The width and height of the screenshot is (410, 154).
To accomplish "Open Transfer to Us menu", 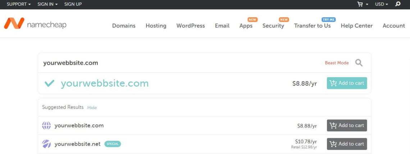I will [x=312, y=26].
